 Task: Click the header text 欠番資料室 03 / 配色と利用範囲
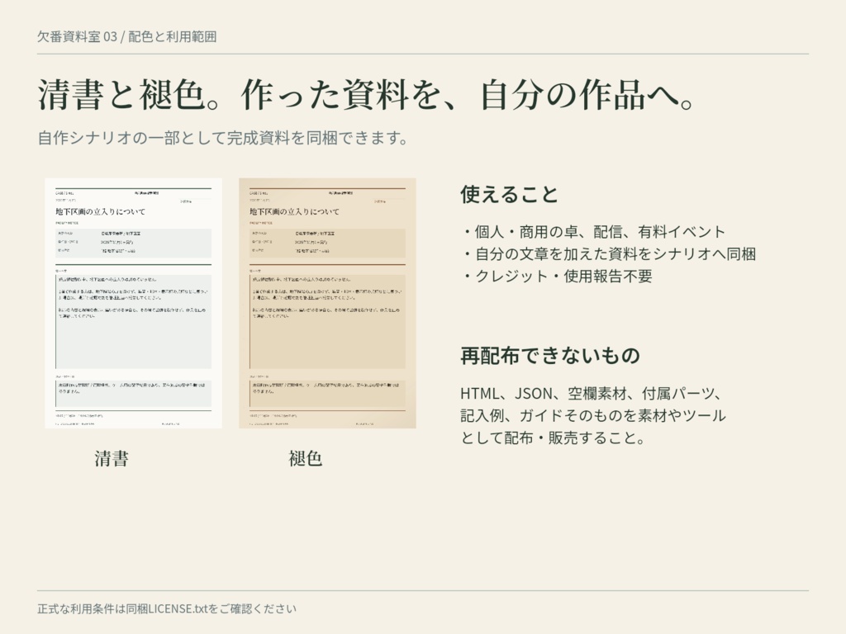click(x=126, y=36)
